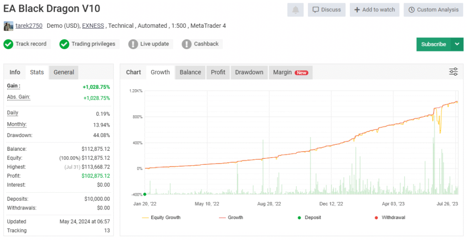
Task: Toggle Equity Growth series in legend
Action: pos(161,218)
